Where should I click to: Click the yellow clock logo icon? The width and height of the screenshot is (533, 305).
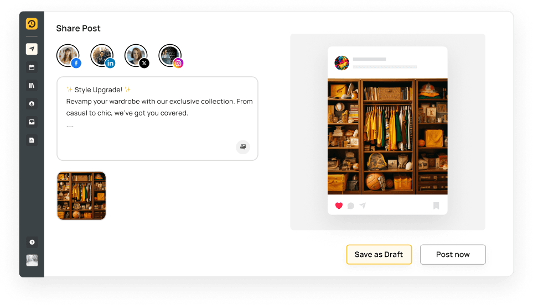pyautogui.click(x=32, y=24)
